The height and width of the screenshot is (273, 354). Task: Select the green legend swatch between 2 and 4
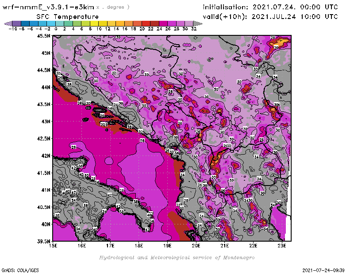[x=68, y=23]
